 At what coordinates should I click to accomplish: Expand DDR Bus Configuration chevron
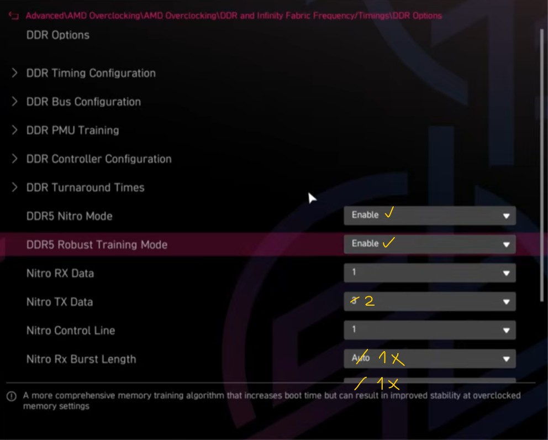pos(14,101)
